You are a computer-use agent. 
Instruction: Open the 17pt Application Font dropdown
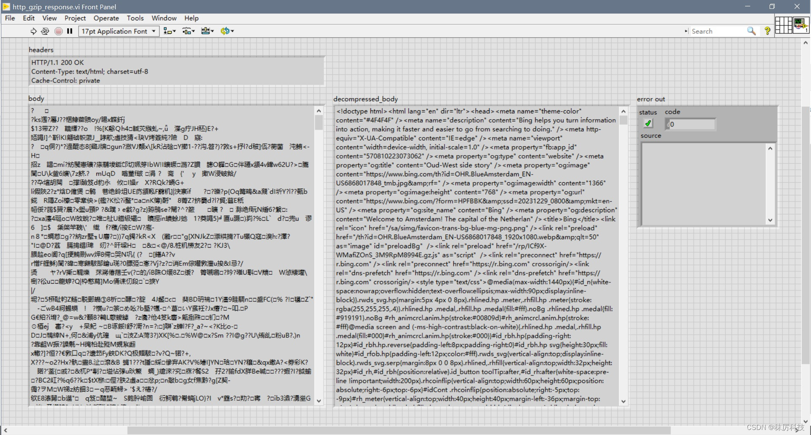click(x=153, y=31)
